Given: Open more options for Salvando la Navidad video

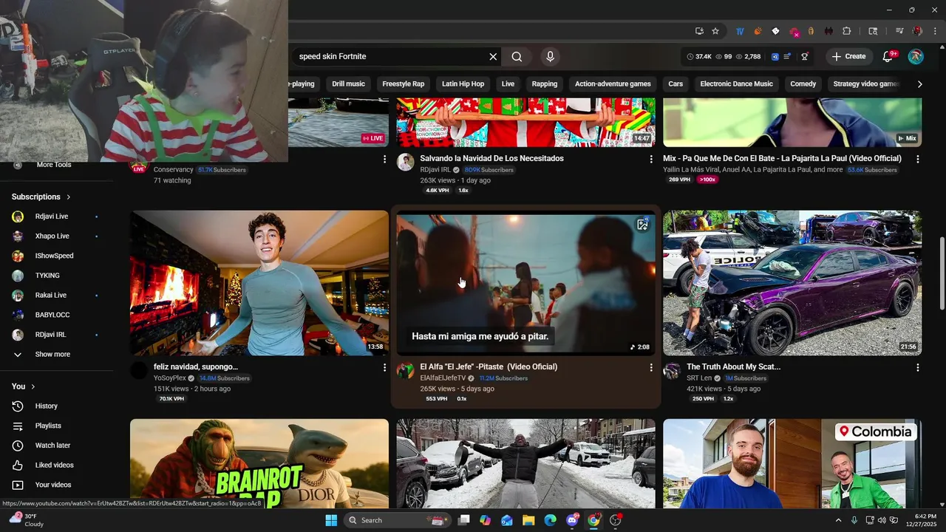Looking at the screenshot, I should pos(651,159).
